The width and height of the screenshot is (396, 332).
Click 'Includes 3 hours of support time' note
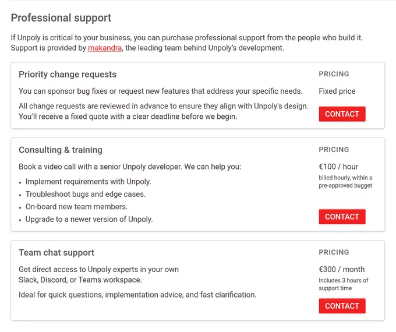343,284
